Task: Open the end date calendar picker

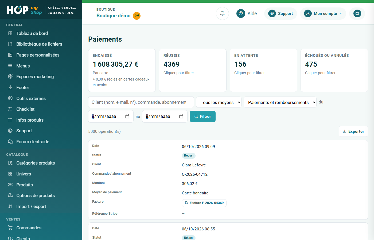Action: [181, 116]
